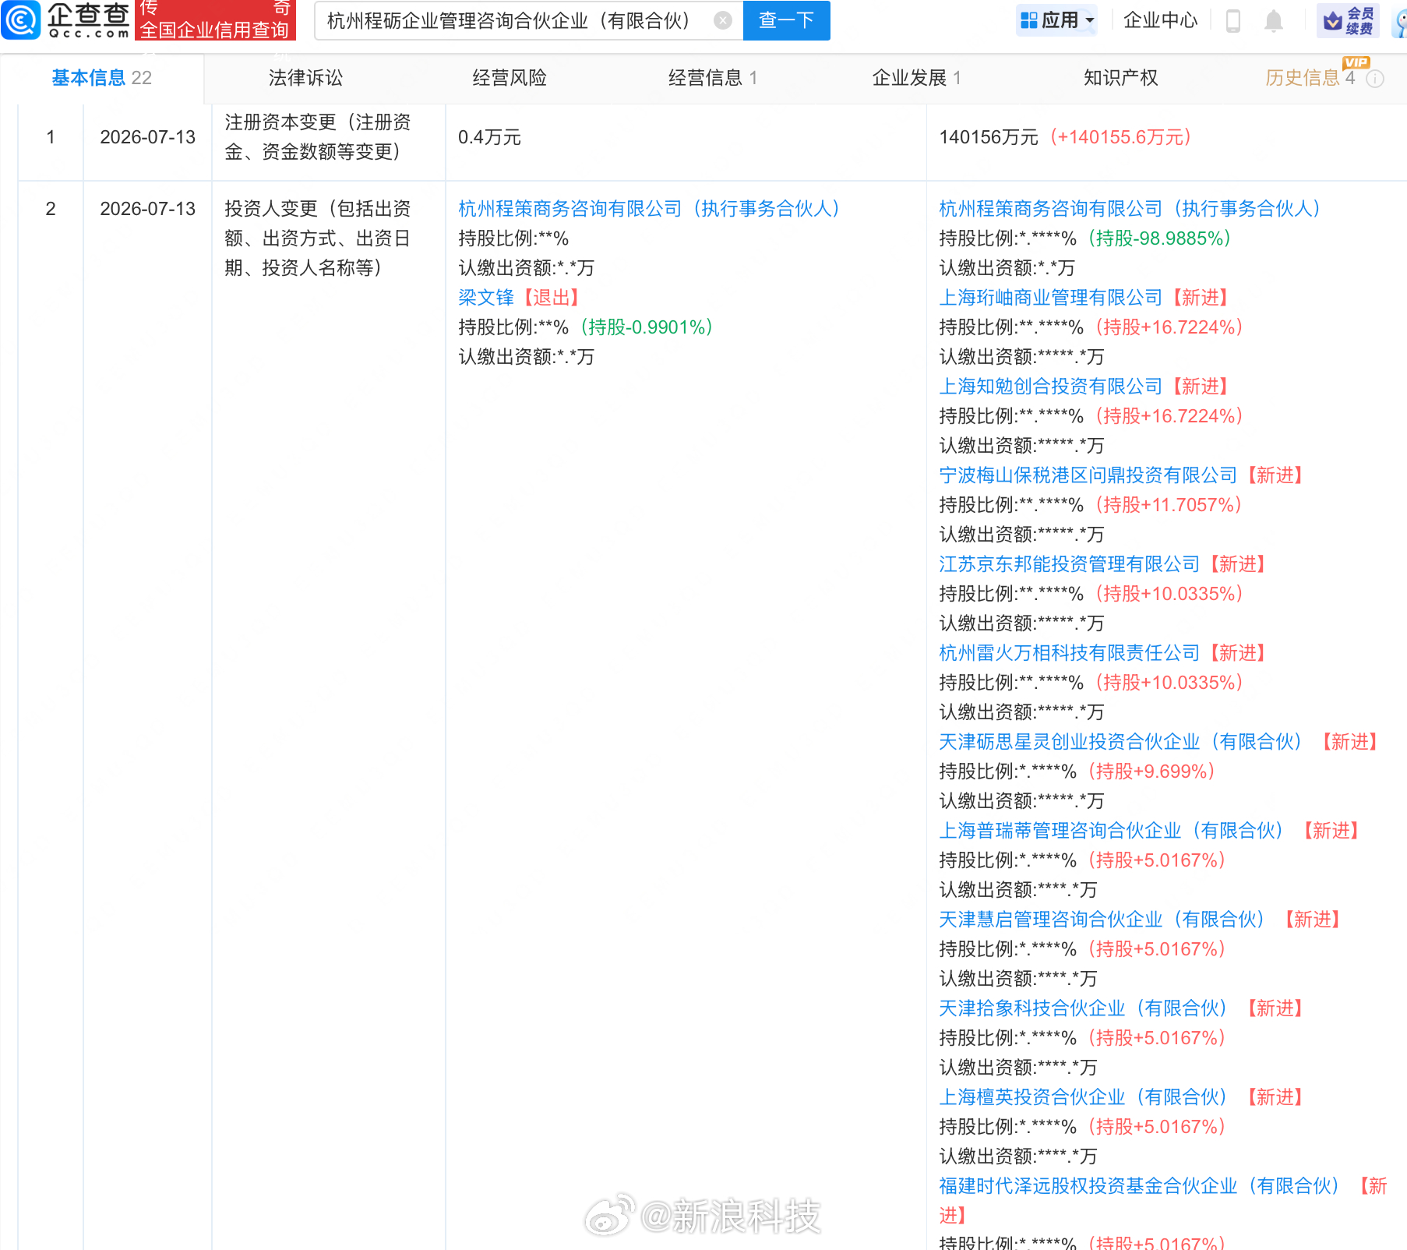Switch to the 基本信息 tab

tap(102, 78)
